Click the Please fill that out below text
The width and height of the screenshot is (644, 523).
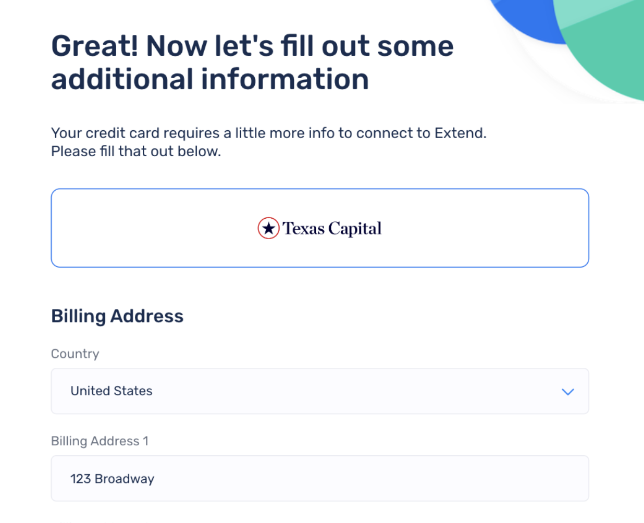point(136,151)
